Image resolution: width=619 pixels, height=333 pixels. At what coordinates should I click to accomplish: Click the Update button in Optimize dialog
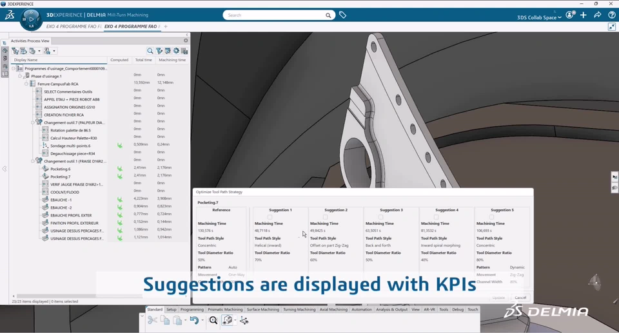(x=498, y=298)
